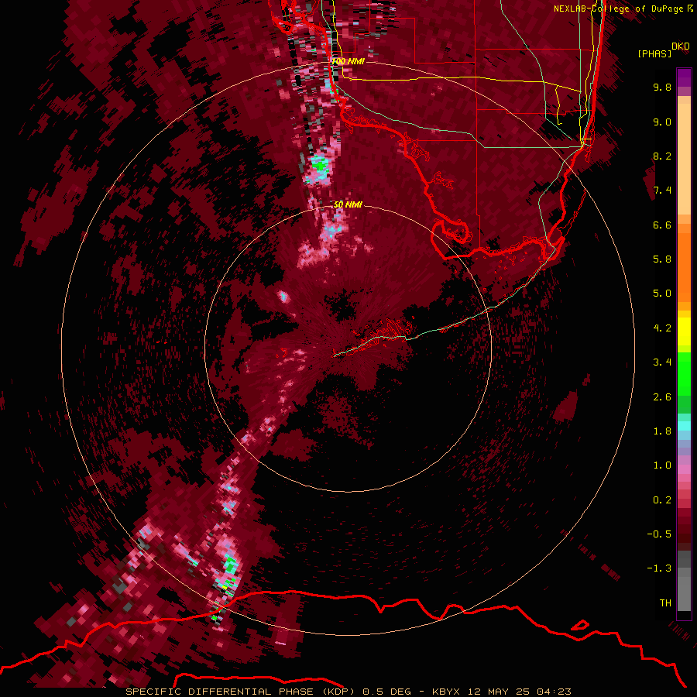Image resolution: width=697 pixels, height=697 pixels.
Task: Pick the gray segment at color bar bottom
Action: [684, 591]
